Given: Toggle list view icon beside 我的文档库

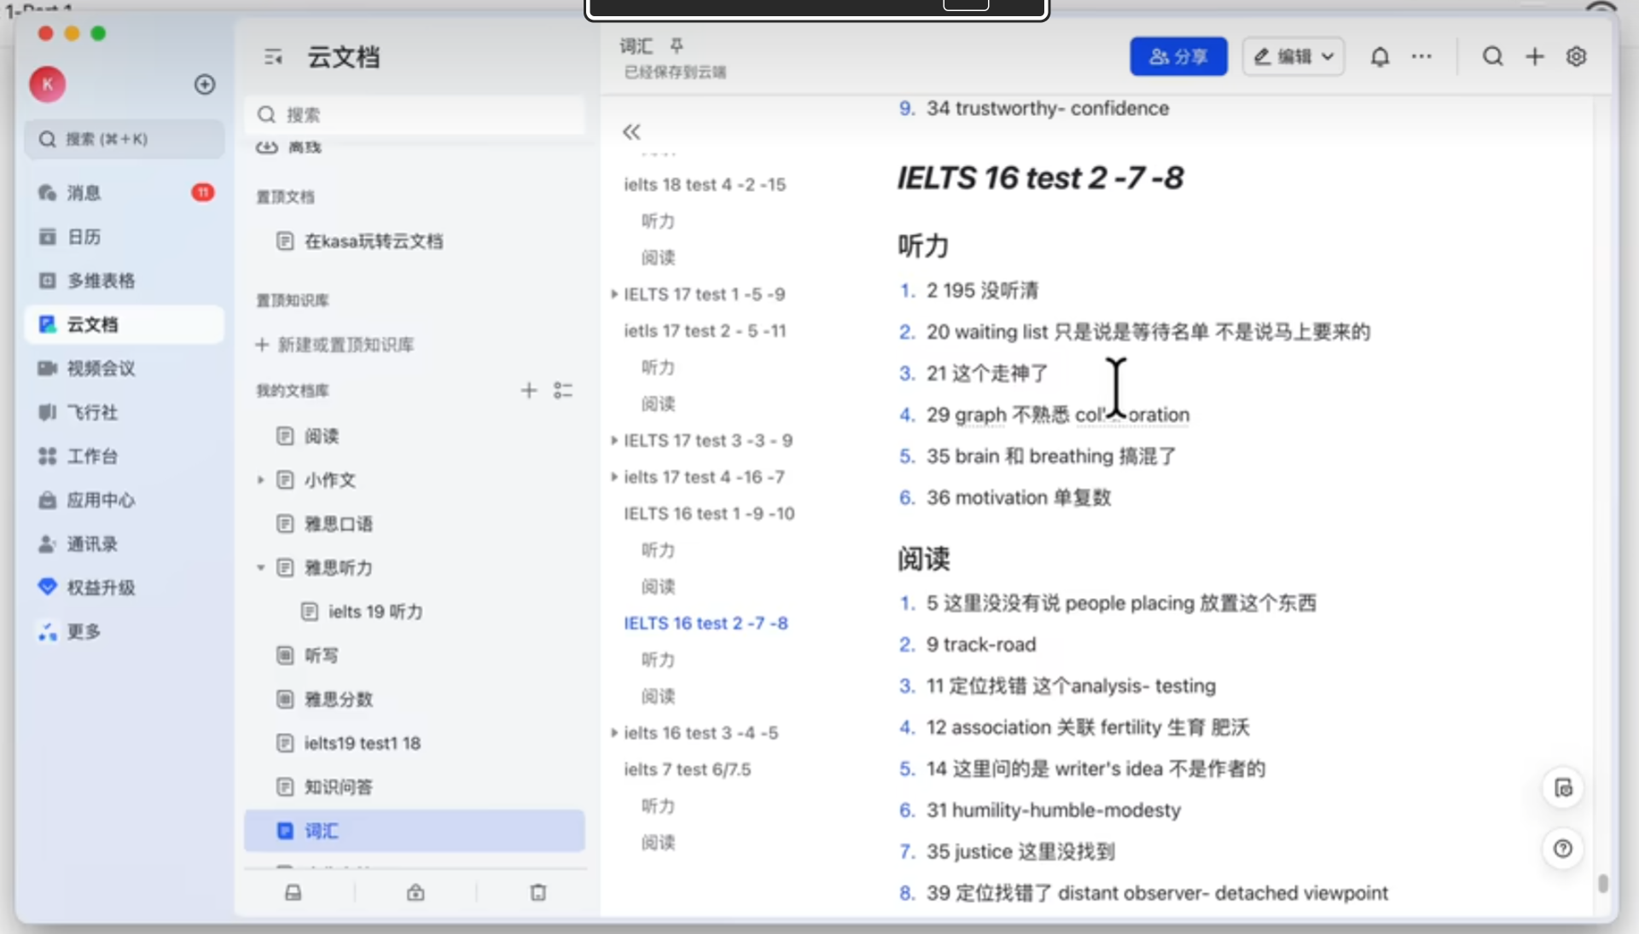Looking at the screenshot, I should [563, 391].
